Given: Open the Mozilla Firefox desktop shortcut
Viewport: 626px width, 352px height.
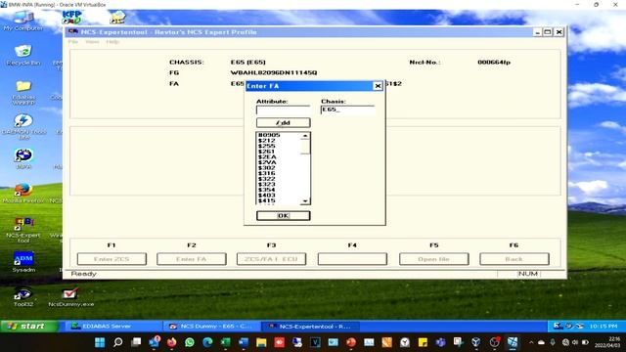Looking at the screenshot, I should [x=23, y=193].
